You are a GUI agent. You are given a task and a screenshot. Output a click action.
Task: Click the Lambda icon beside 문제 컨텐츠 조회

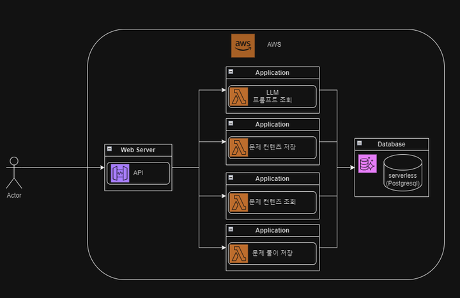point(239,203)
